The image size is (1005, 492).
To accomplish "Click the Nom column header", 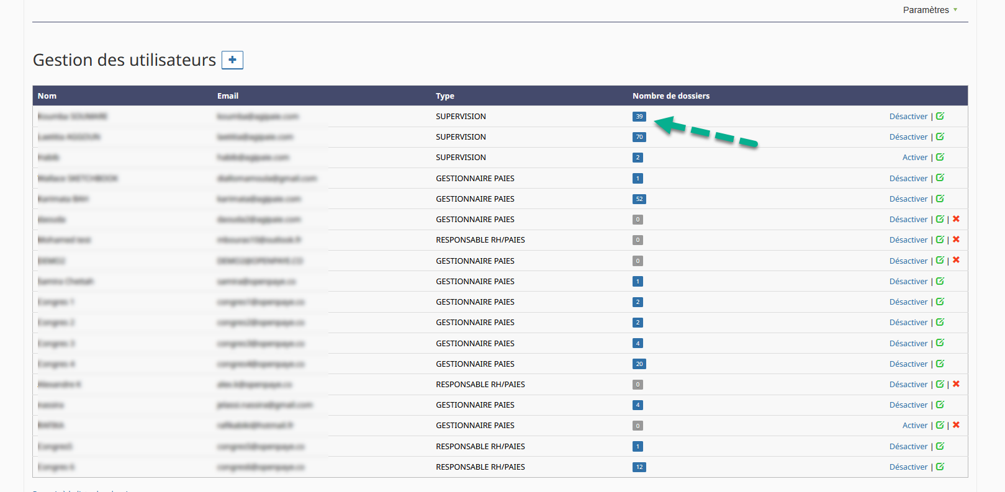I will tap(47, 96).
